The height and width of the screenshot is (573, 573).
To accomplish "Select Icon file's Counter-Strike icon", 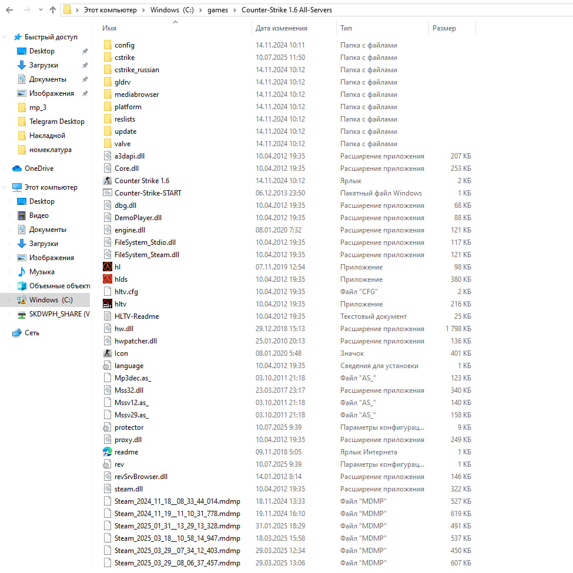I will click(x=107, y=353).
